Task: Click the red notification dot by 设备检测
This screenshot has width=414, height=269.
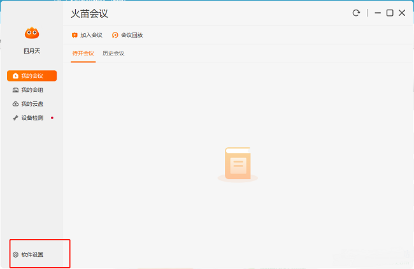Action: 52,117
